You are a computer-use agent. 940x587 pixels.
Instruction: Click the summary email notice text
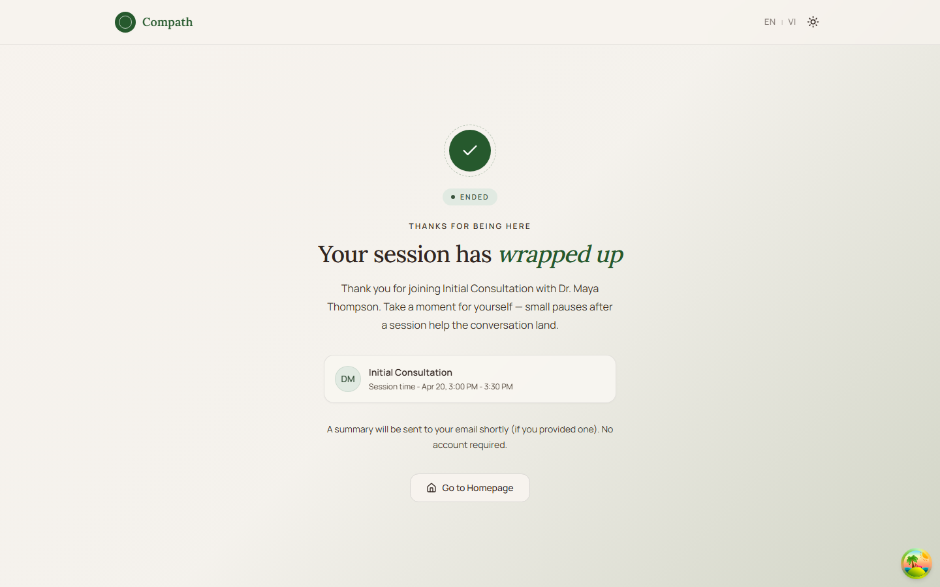point(470,437)
